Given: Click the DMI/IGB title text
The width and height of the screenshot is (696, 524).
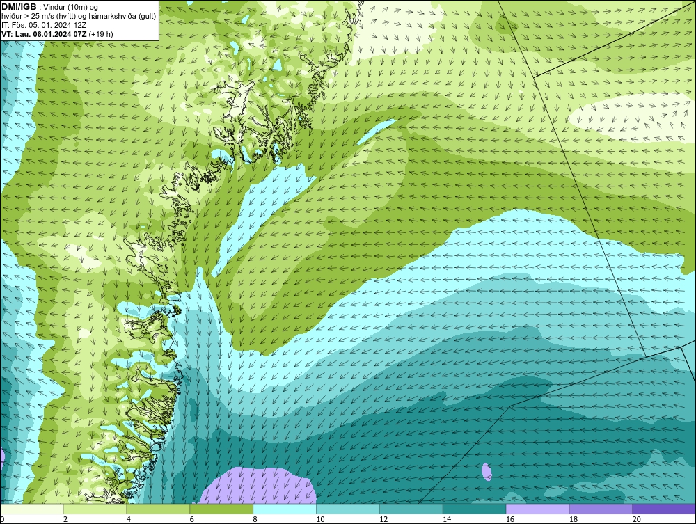Looking at the screenshot, I should tap(19, 7).
